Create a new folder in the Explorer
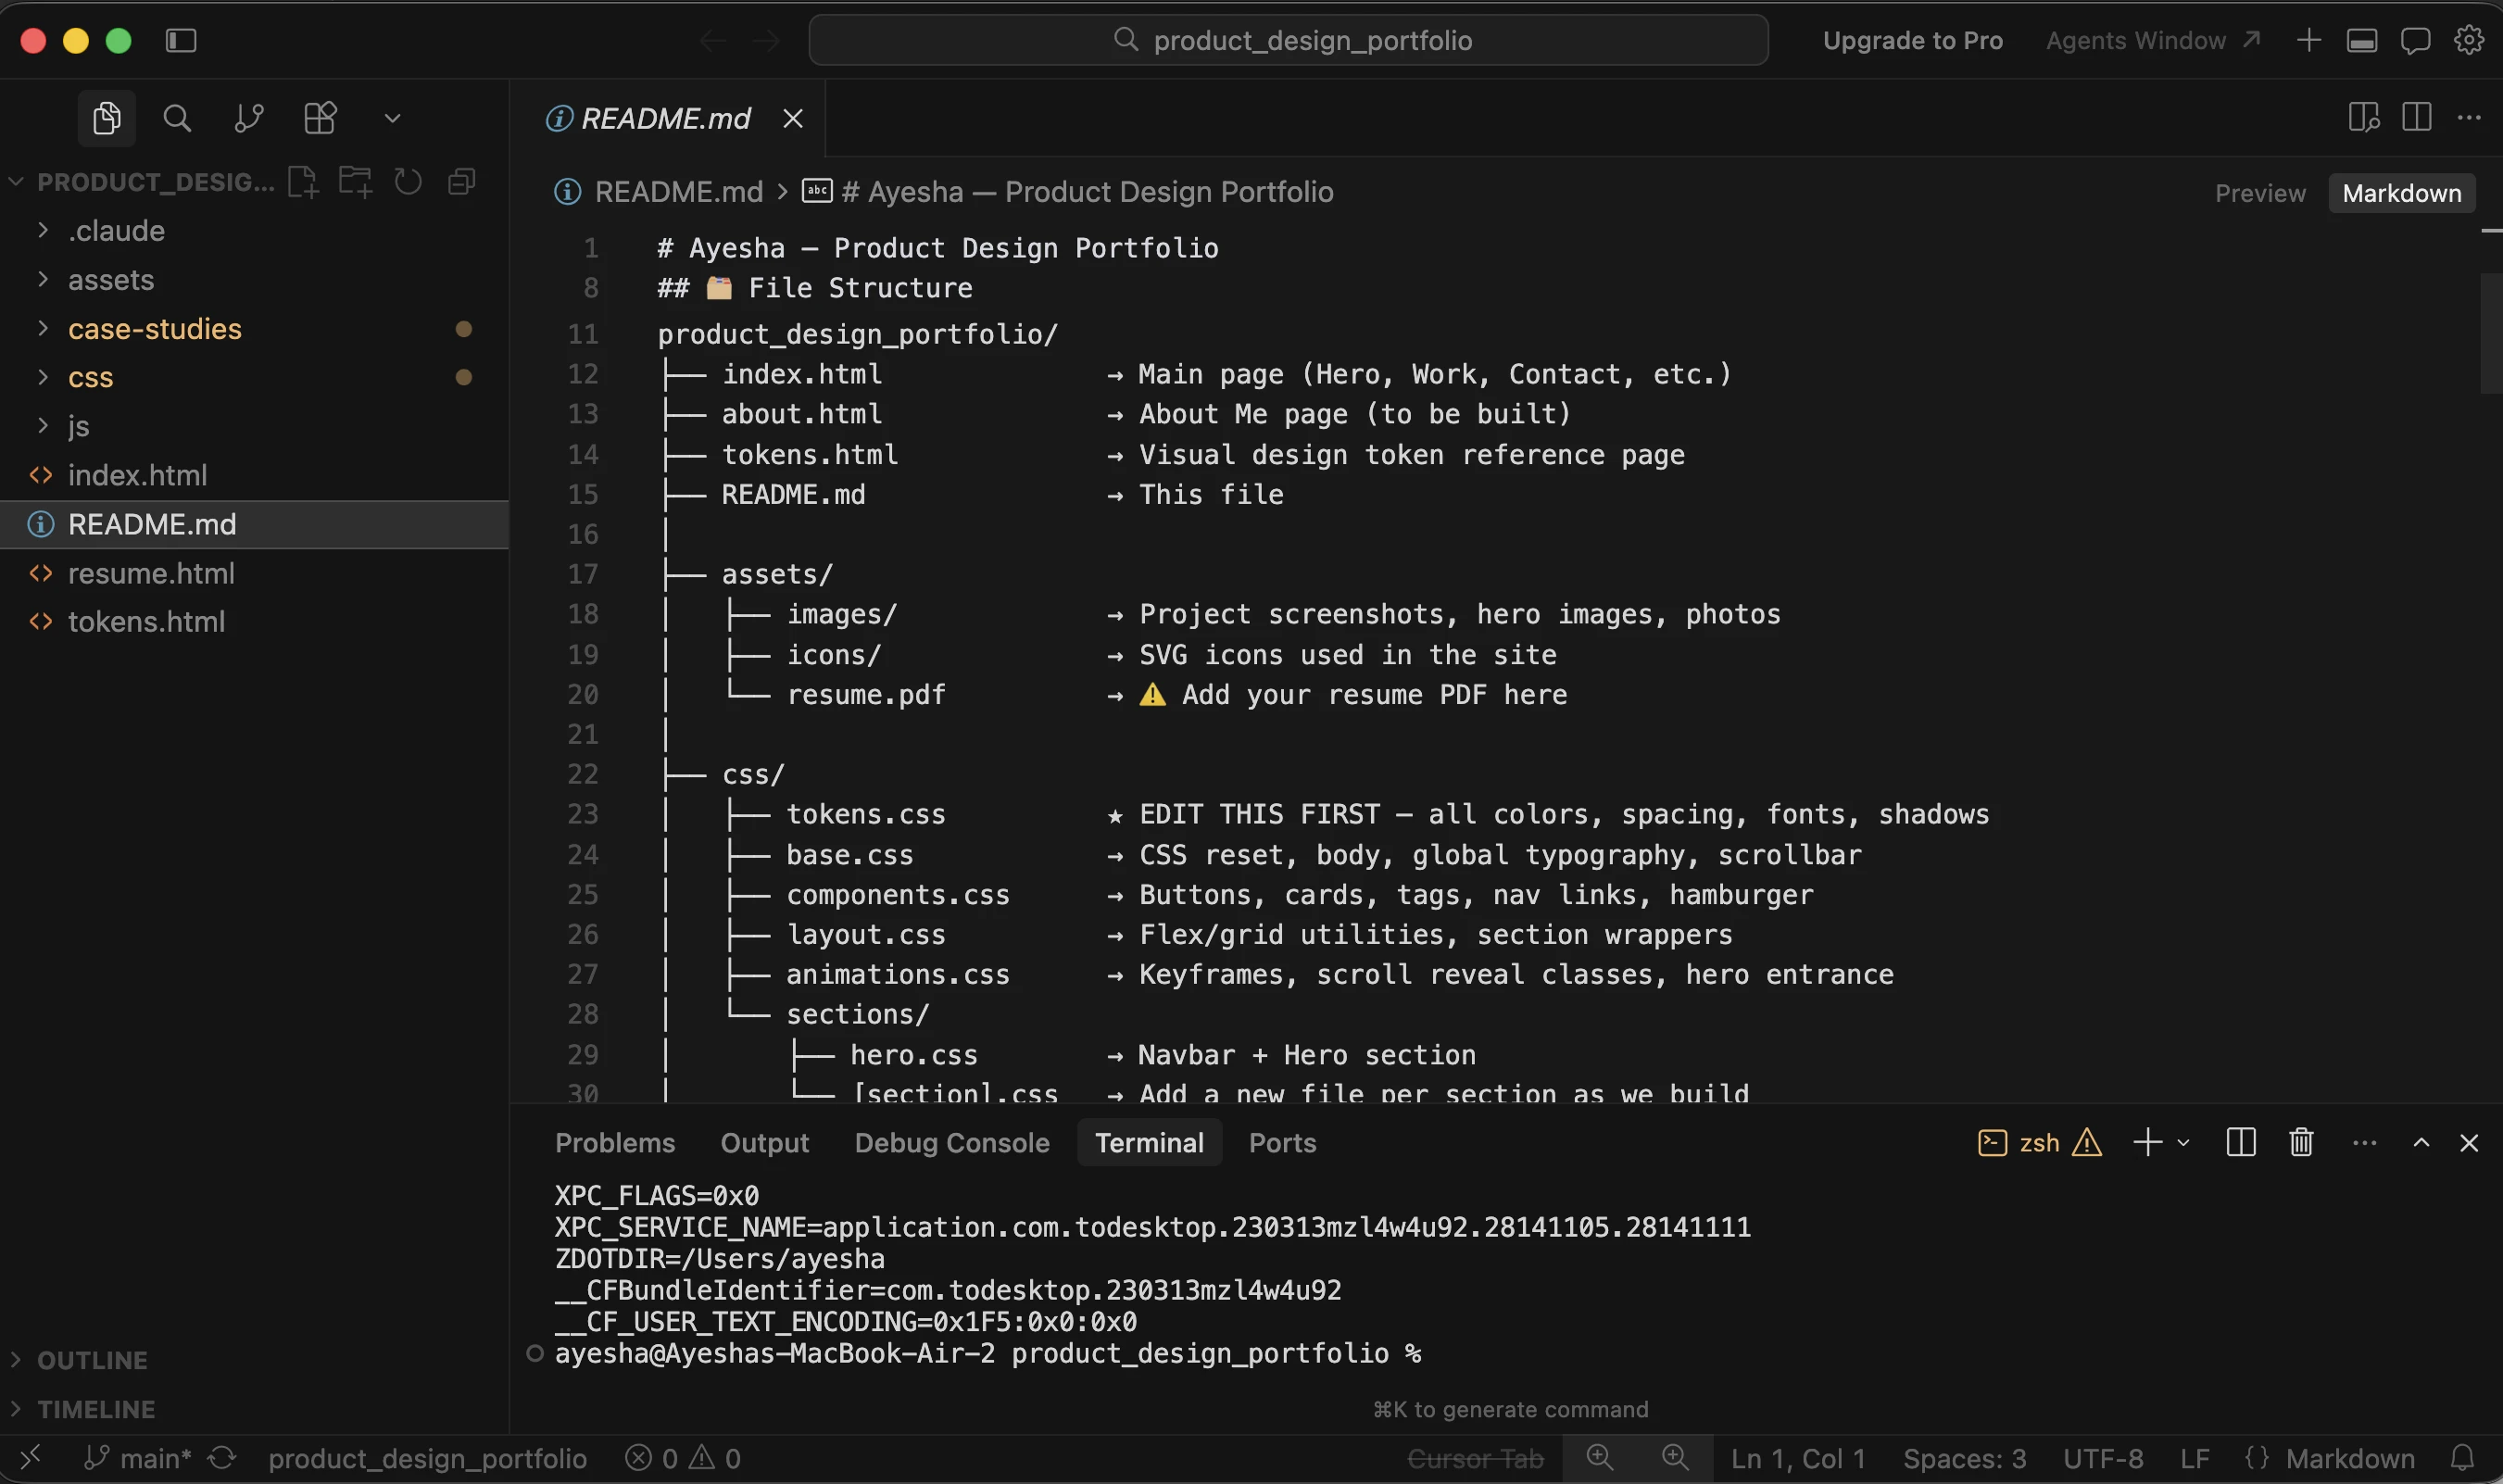The height and width of the screenshot is (1484, 2503). [x=355, y=181]
